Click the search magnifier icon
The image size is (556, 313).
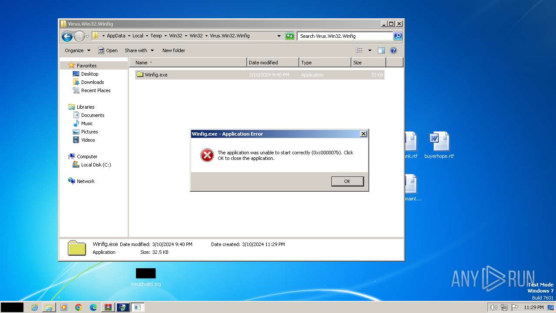click(398, 36)
